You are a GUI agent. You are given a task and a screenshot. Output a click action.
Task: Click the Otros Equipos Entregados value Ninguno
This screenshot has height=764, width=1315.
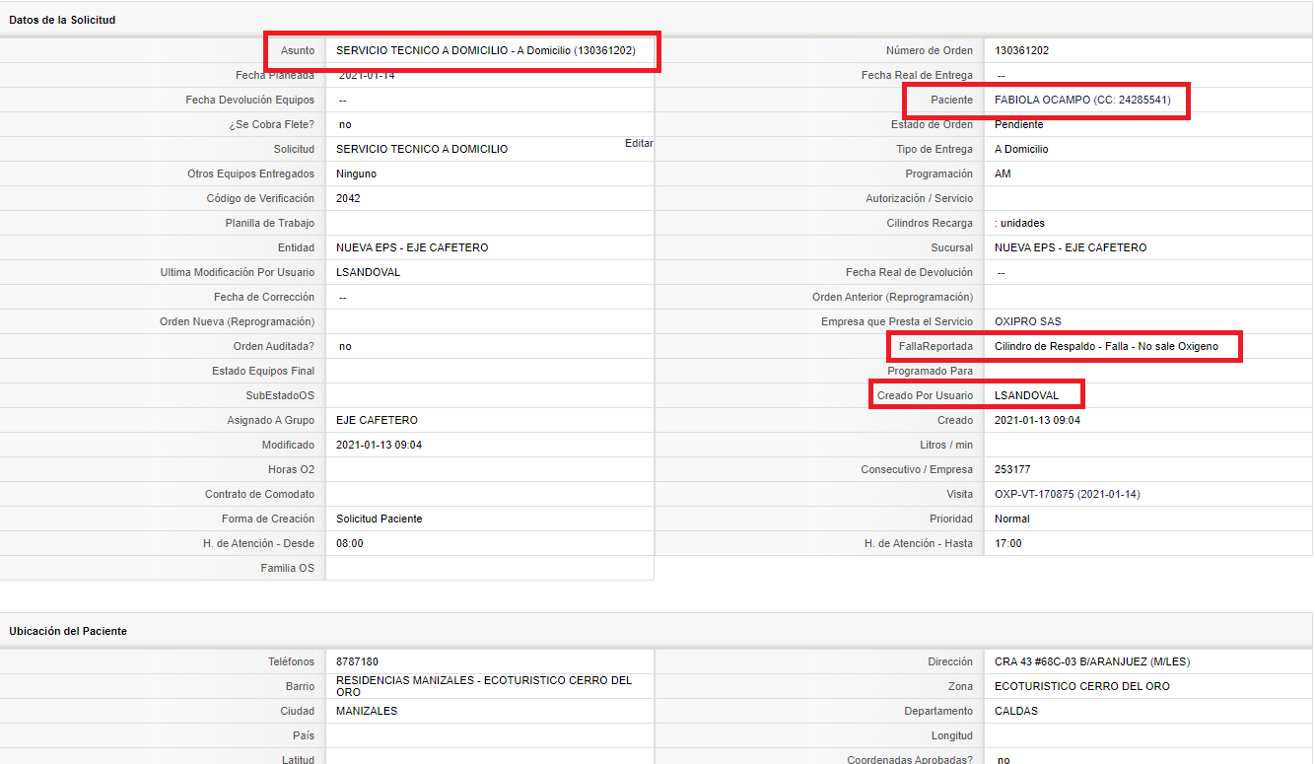pos(356,174)
